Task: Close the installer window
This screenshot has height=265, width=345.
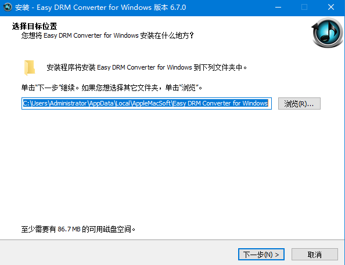Action: (x=331, y=8)
